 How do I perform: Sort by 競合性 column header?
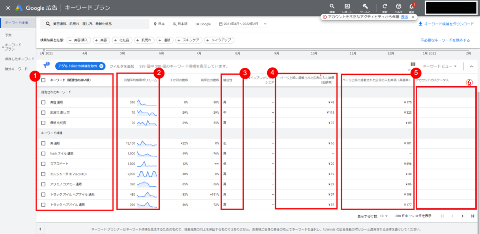tap(228, 80)
